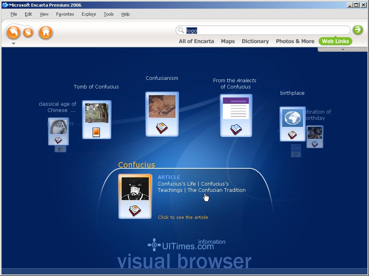Click the blue book icon on Analects card

(x=236, y=130)
